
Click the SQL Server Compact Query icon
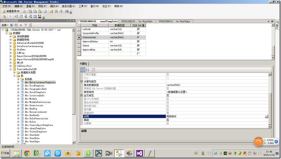coord(46,11)
